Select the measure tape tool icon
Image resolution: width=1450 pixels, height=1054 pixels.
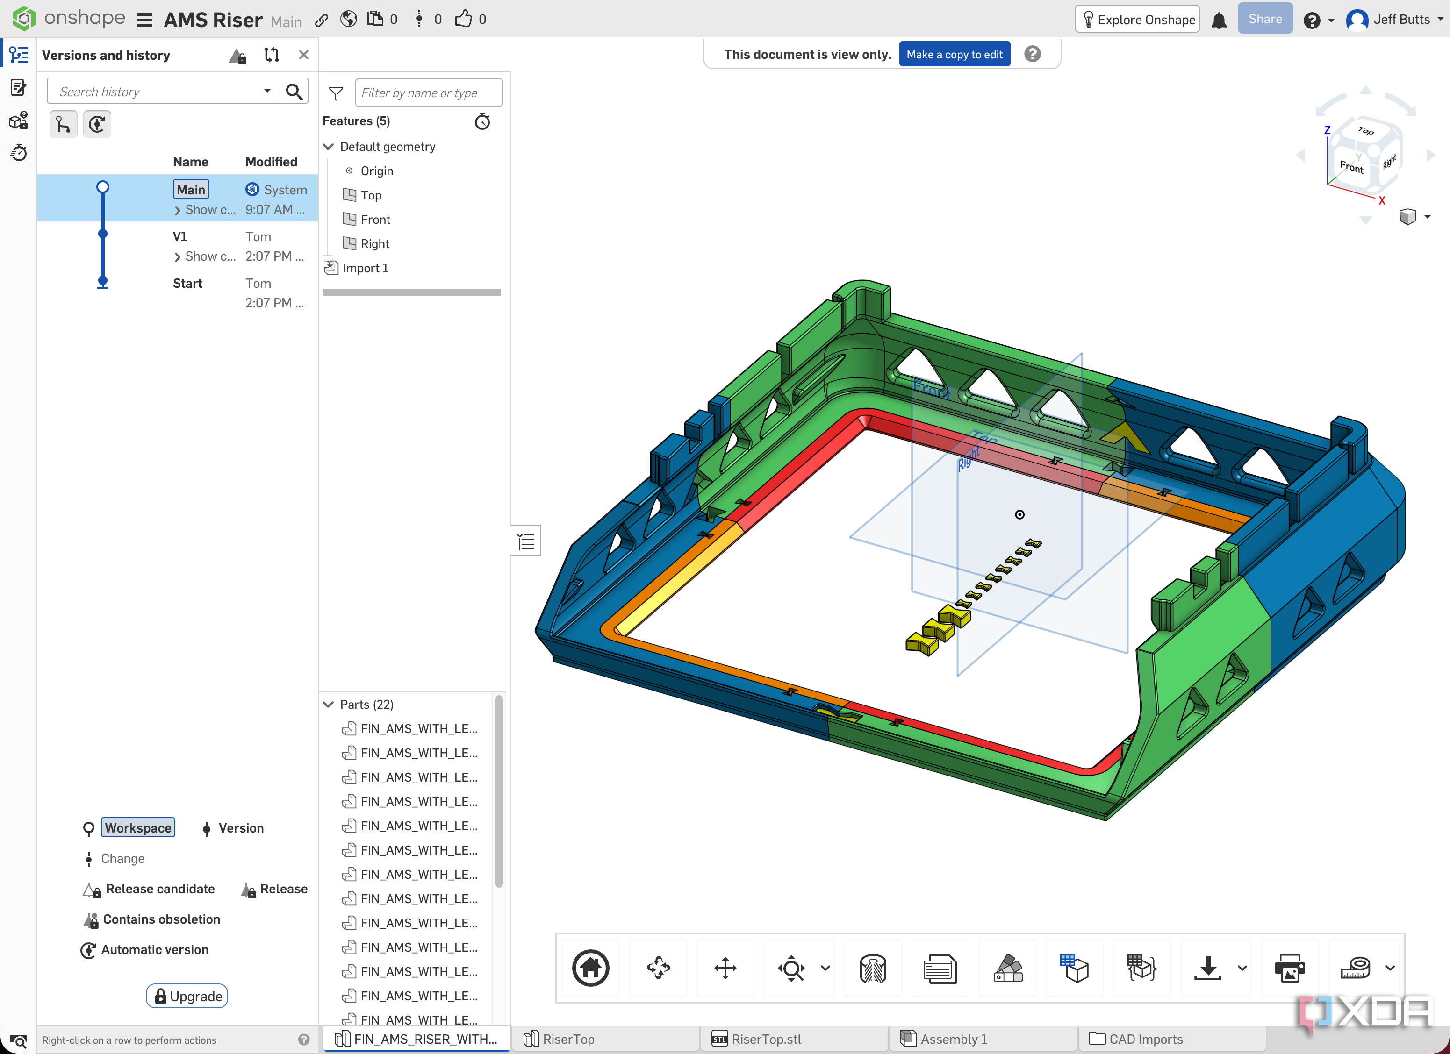click(1356, 968)
